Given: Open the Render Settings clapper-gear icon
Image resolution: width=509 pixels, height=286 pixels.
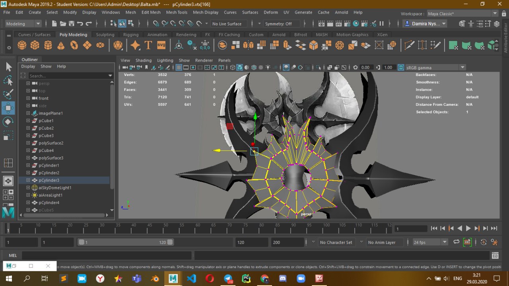Looking at the screenshot, I should [x=347, y=24].
